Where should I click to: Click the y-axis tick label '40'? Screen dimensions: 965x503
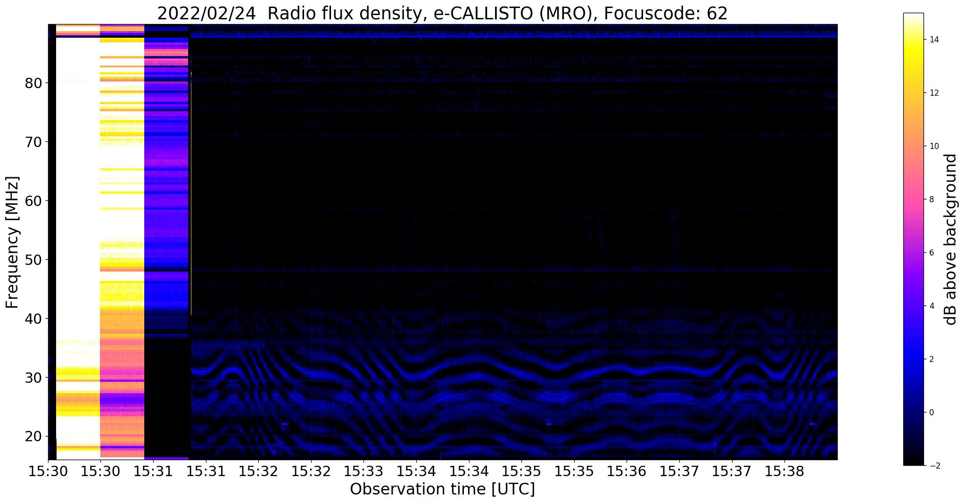(33, 319)
